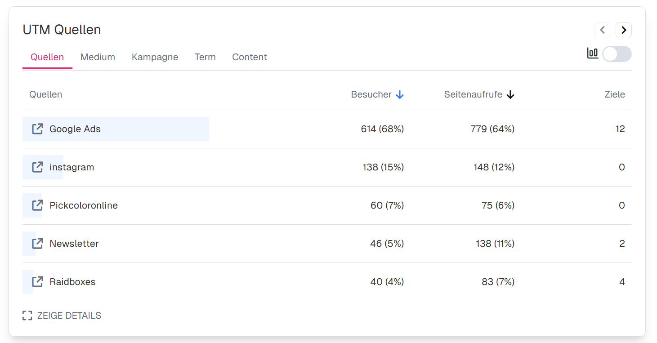Expand the table via ZEIGE DETAILS
Screen dimensions: 657x343
click(62, 316)
